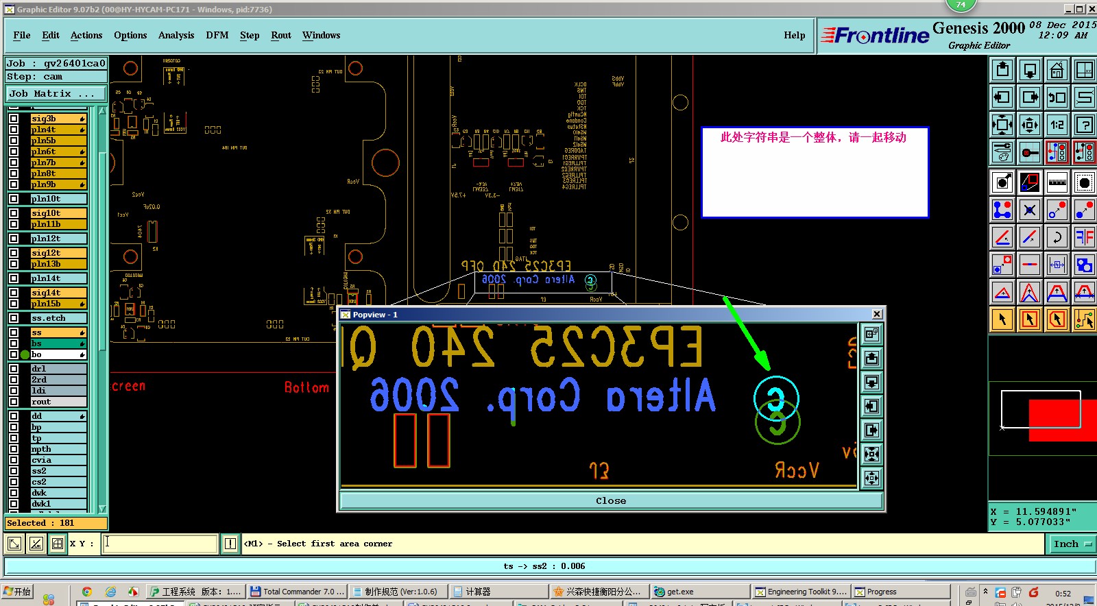Select the sig14t layer name
1097x606 pixels.
[58, 293]
